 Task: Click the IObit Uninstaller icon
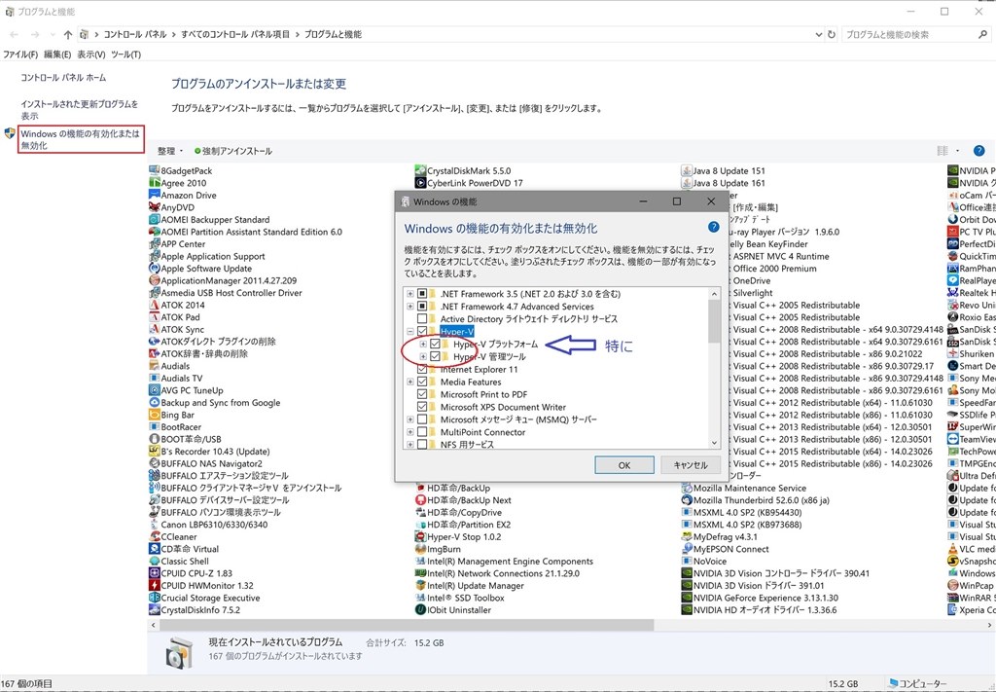[x=420, y=610]
